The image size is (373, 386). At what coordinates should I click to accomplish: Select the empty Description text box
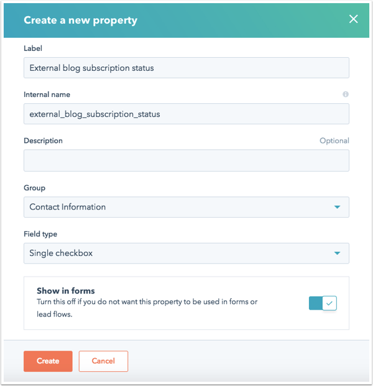186,160
